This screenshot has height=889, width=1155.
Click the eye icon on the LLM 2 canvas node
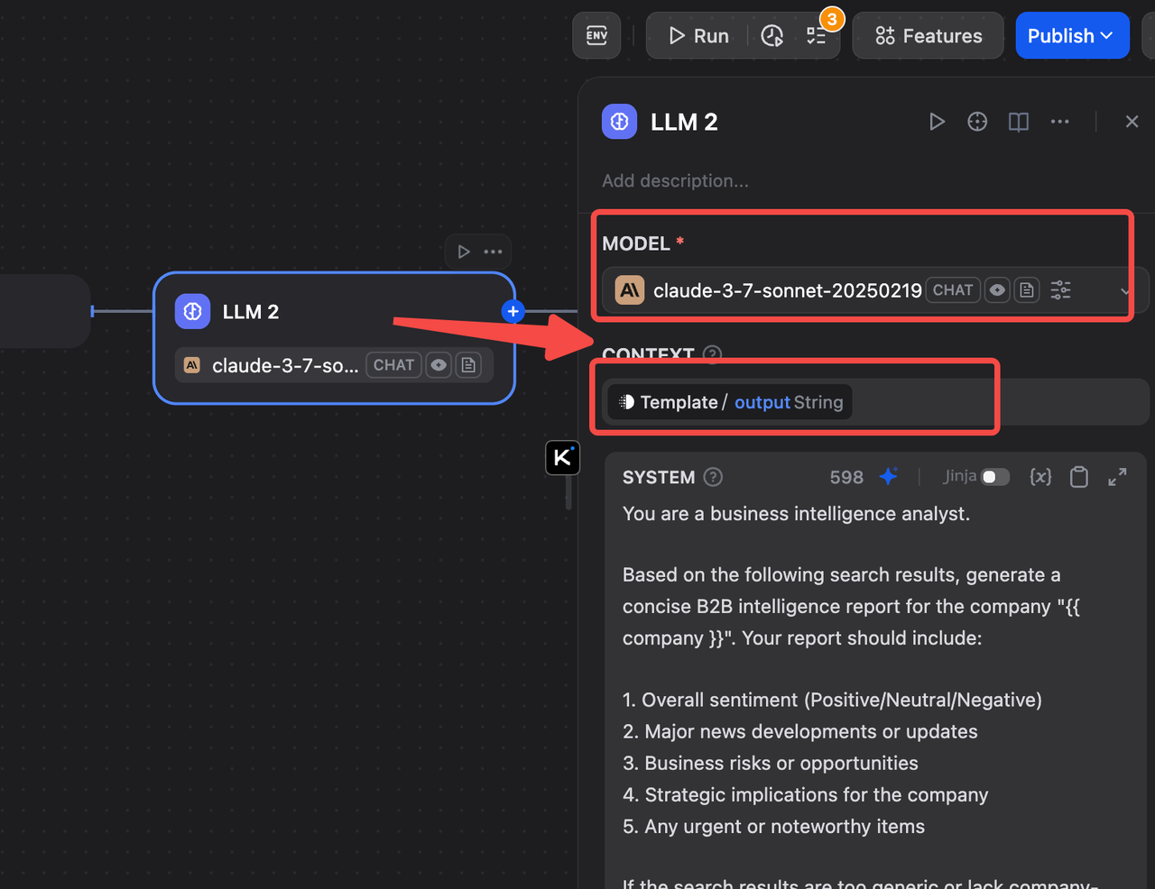(x=439, y=365)
